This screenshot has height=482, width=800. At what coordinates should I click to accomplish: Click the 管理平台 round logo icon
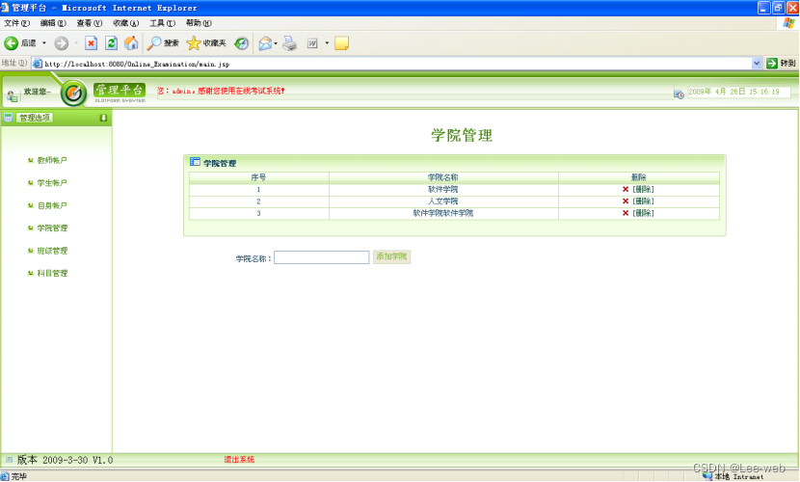coord(74,94)
